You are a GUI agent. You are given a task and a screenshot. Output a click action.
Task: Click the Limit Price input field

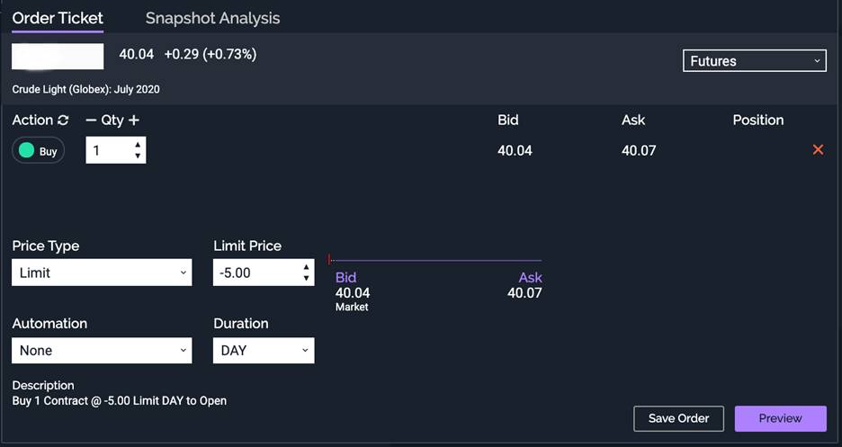(256, 273)
